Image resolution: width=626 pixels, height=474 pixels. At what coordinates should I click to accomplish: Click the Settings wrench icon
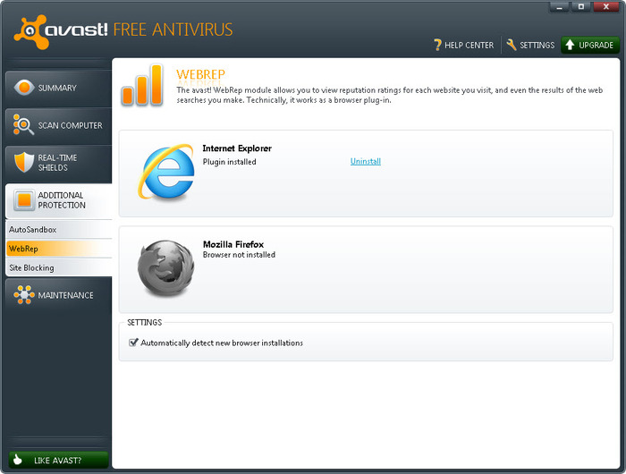512,45
